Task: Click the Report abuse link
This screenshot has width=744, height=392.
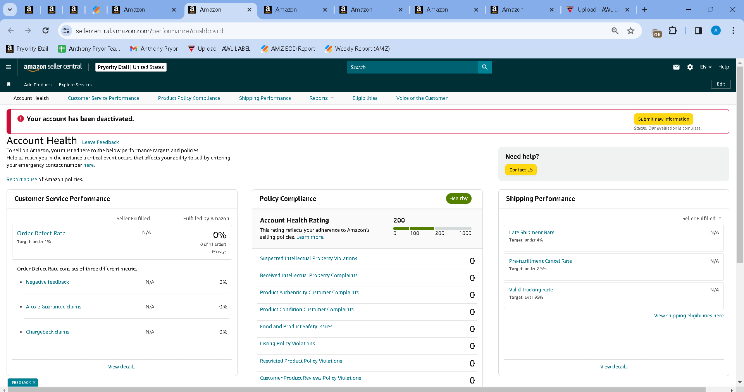Action: click(22, 180)
